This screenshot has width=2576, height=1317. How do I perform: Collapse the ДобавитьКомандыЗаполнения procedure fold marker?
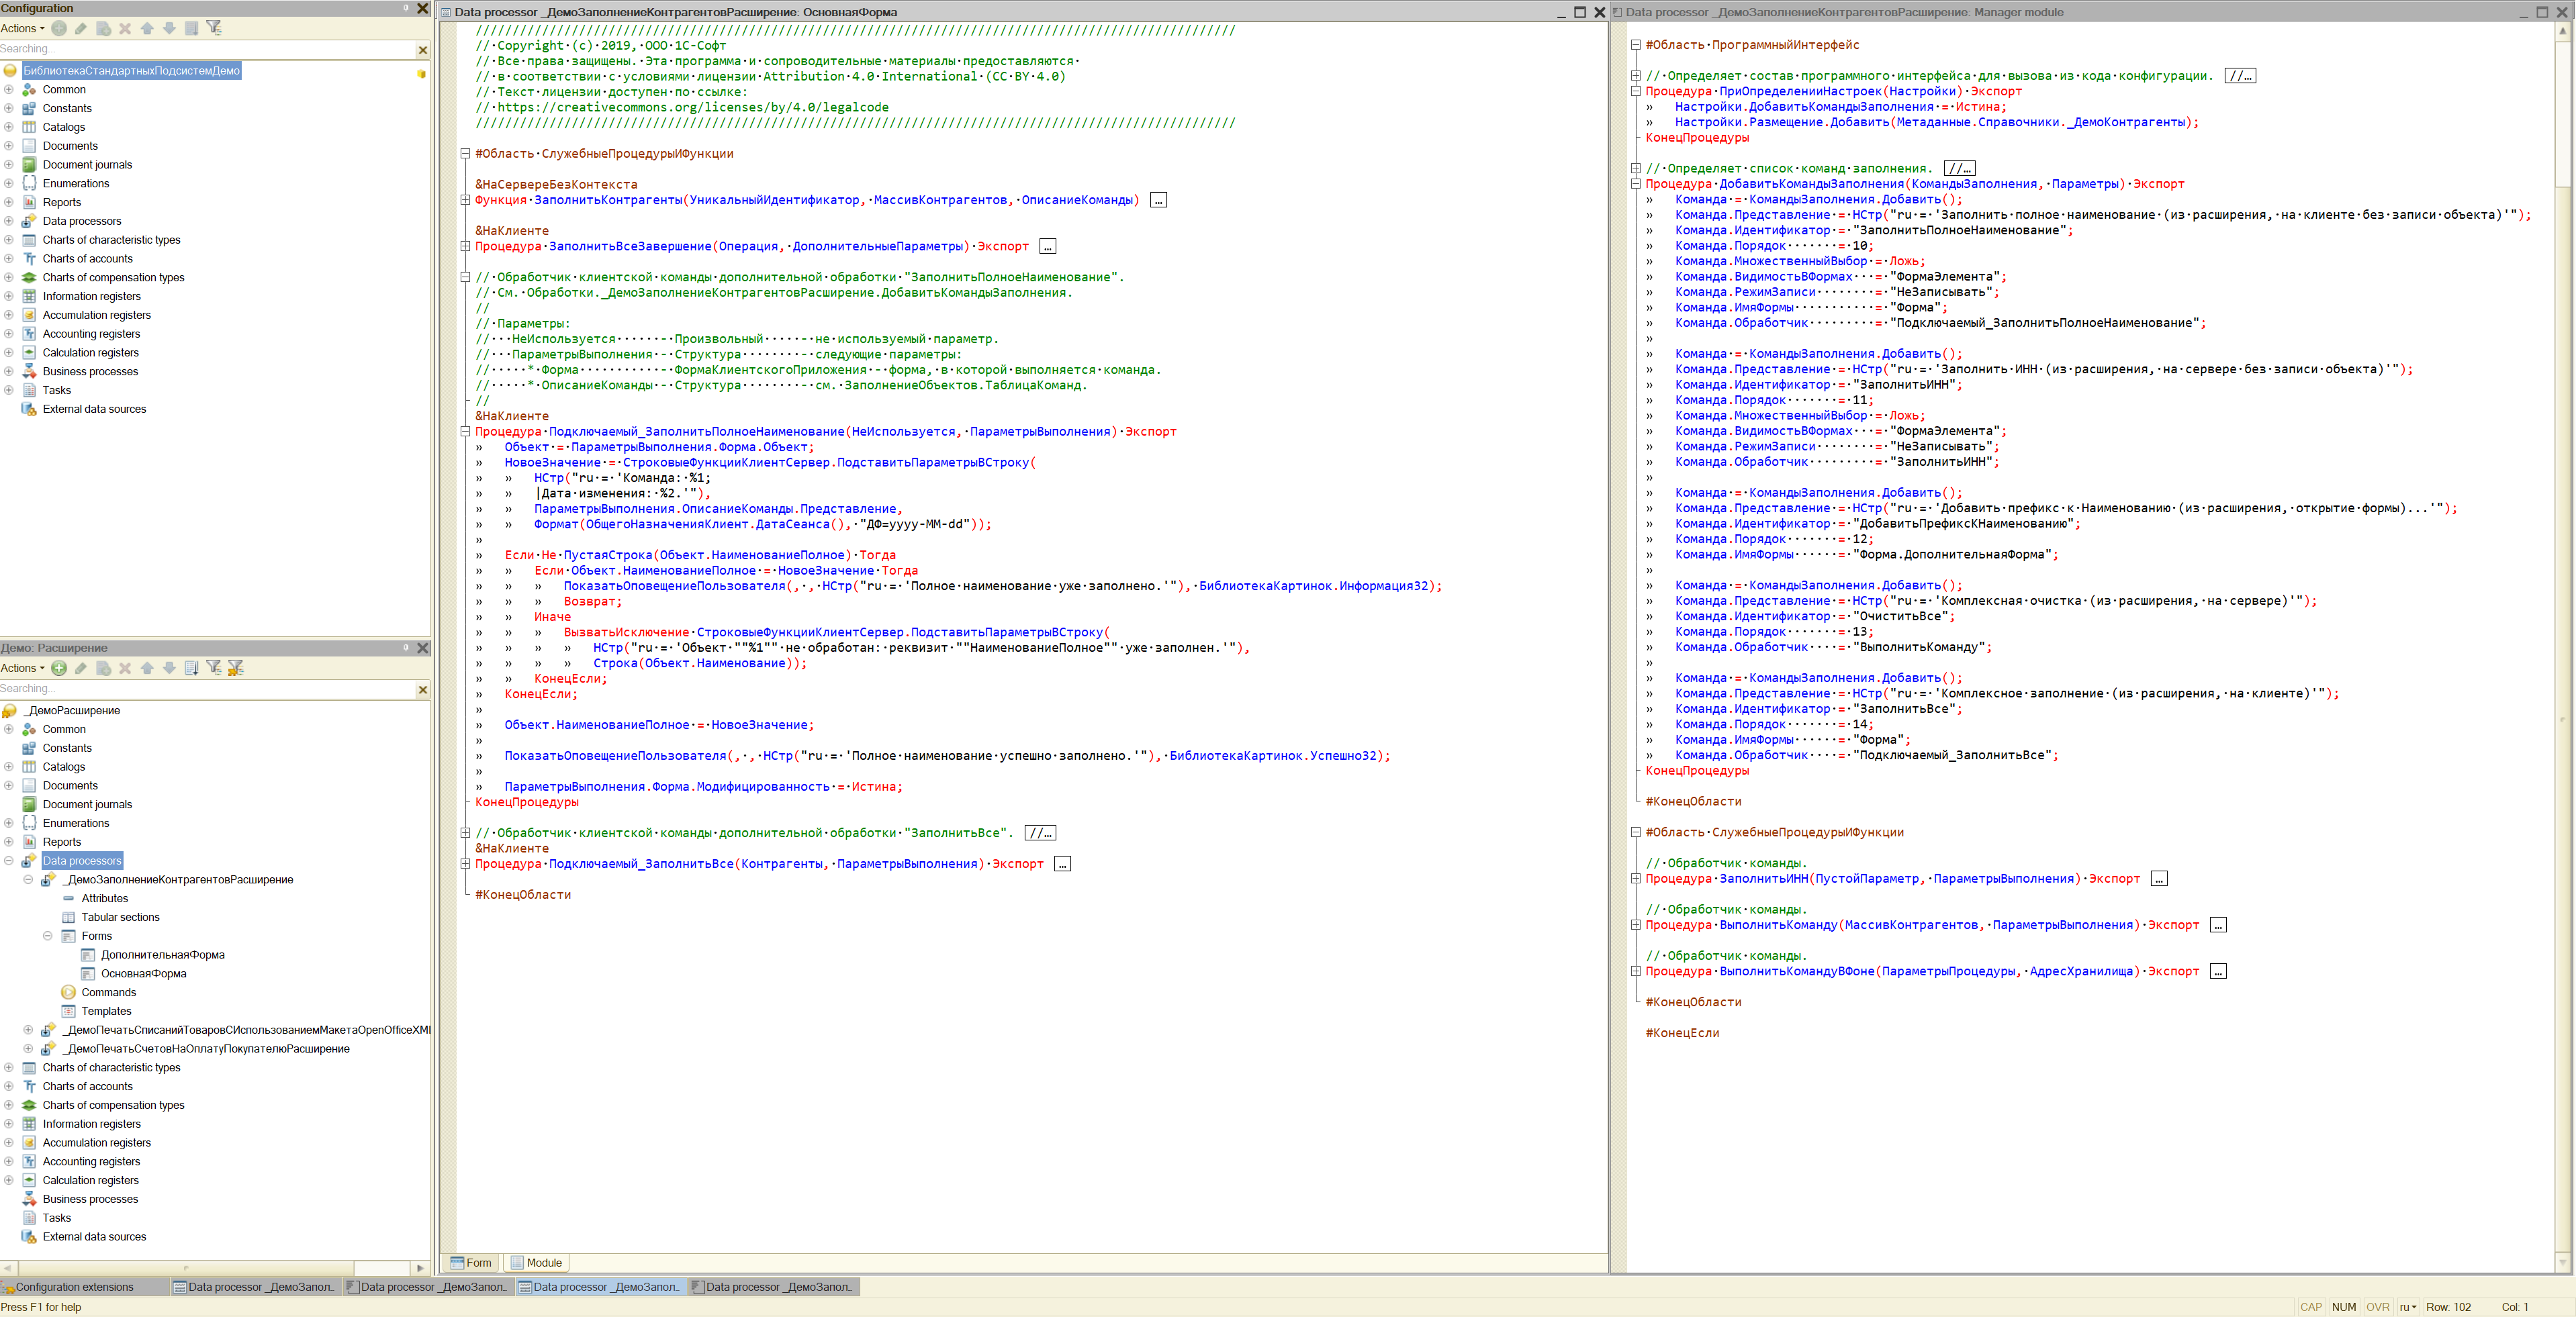[1636, 184]
